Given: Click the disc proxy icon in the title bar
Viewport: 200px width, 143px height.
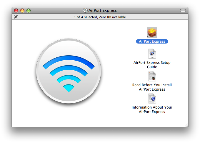Looking at the screenshot, I should 85,10.
